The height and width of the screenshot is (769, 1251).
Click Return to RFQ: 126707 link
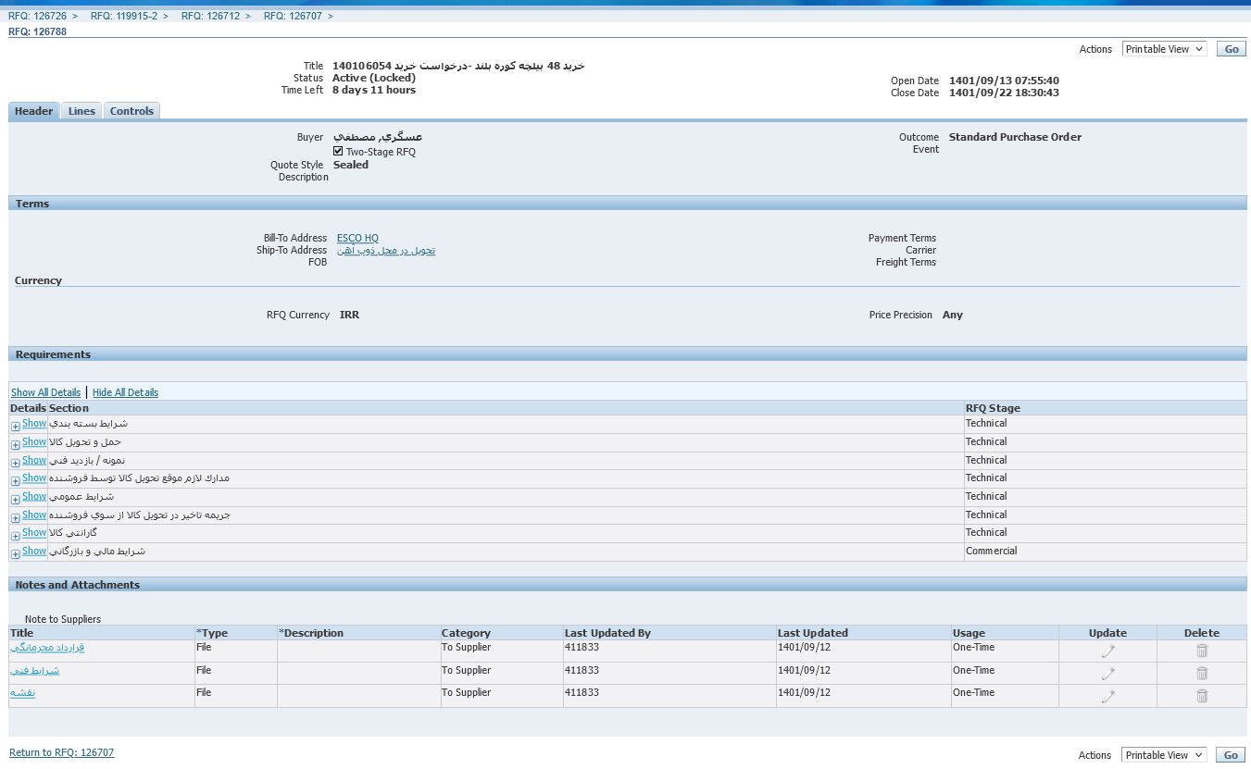pos(62,752)
